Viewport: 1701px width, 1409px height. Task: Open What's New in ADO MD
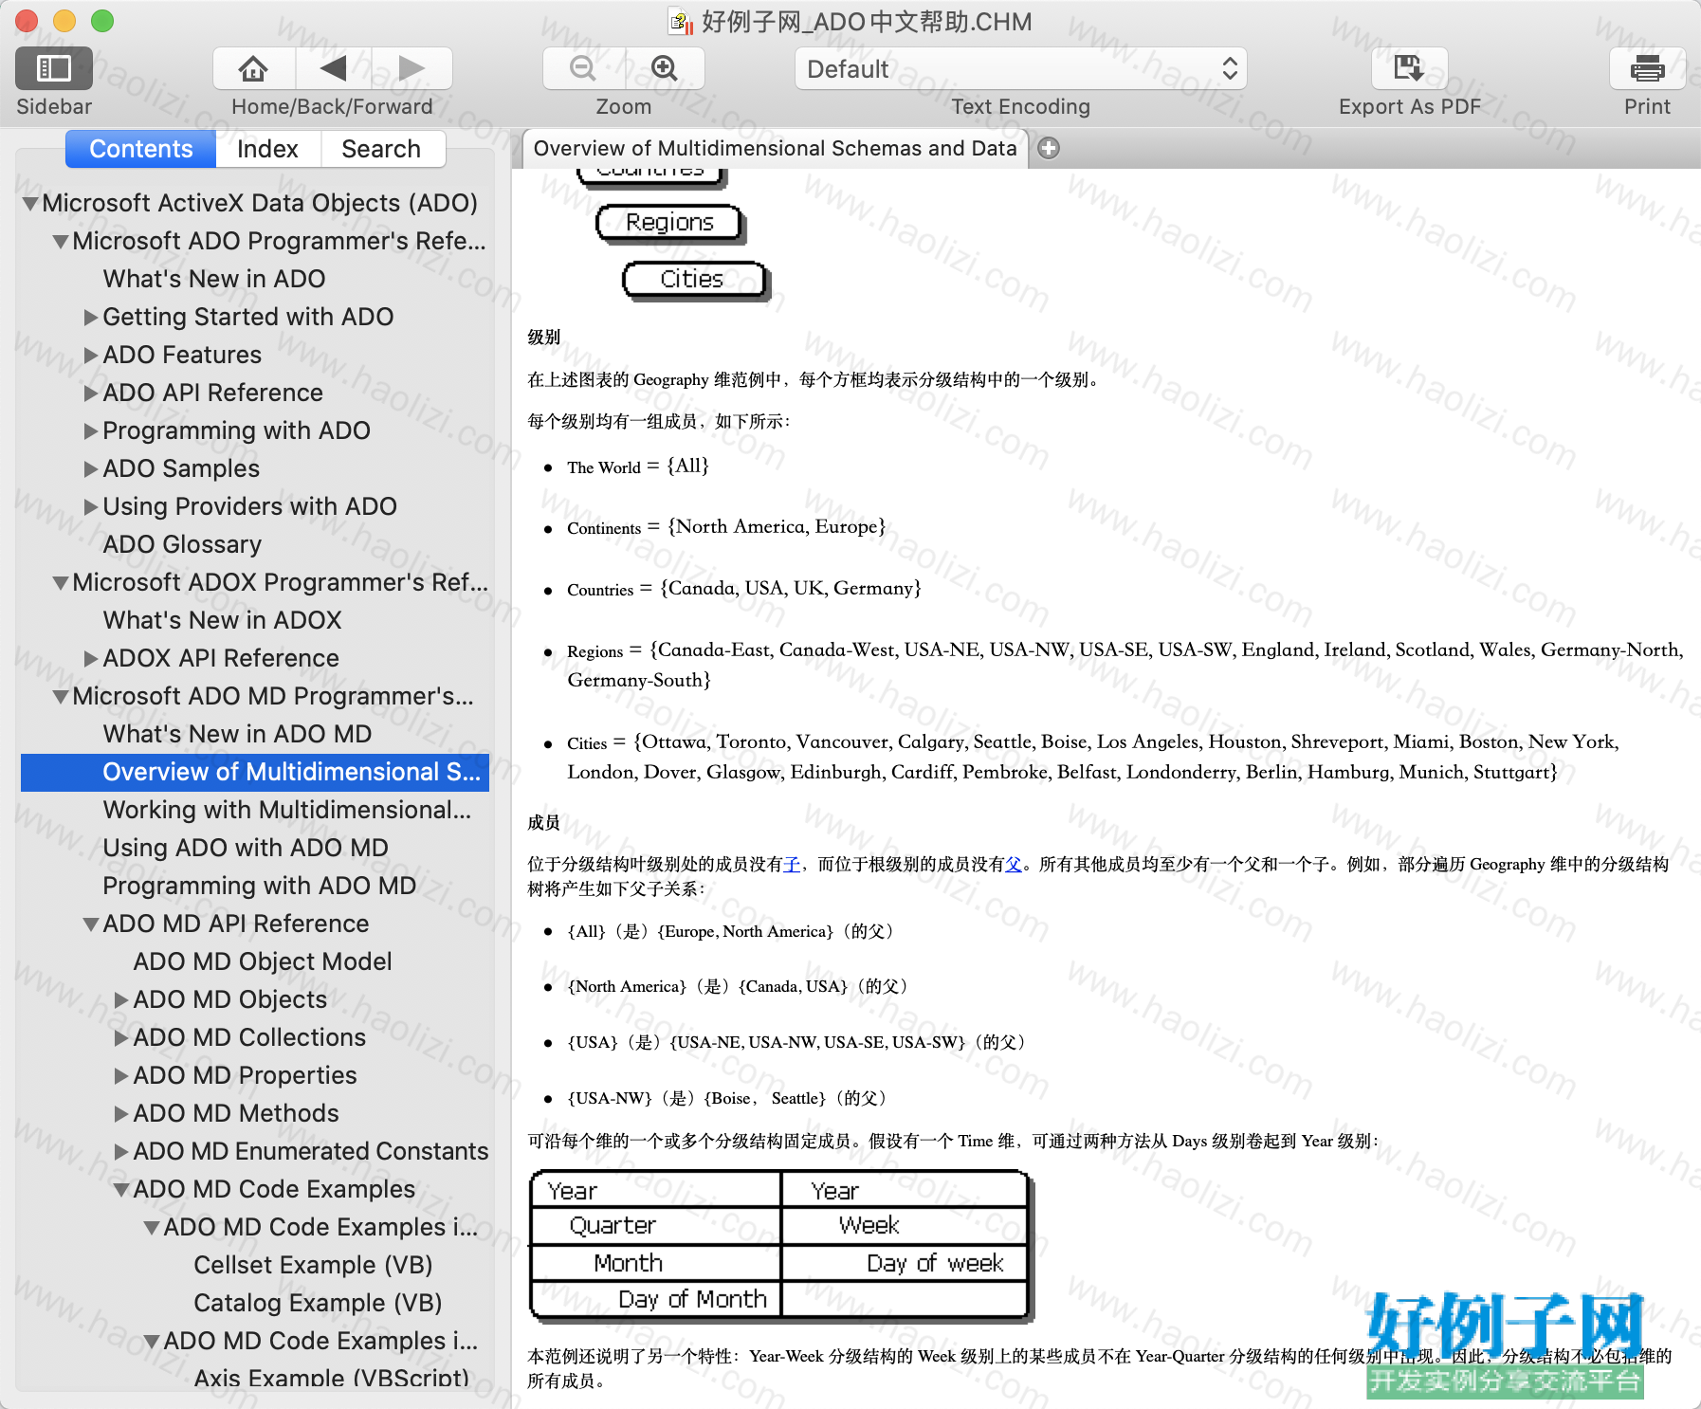click(x=237, y=734)
